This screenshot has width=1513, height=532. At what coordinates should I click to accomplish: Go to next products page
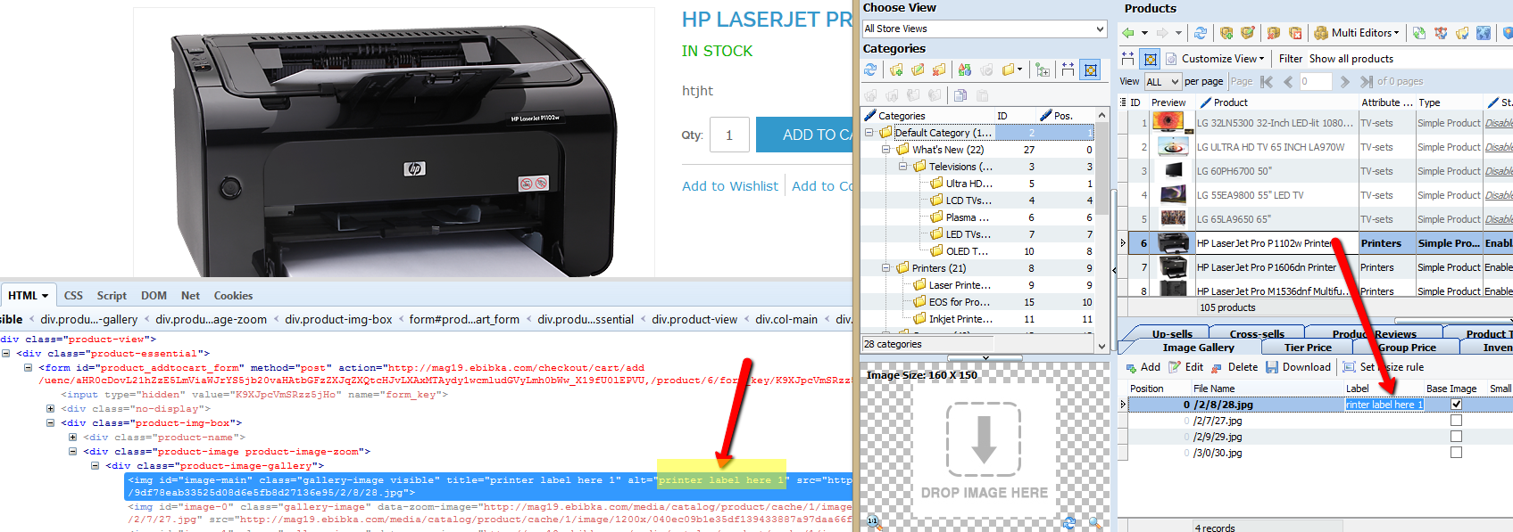pyautogui.click(x=1345, y=82)
